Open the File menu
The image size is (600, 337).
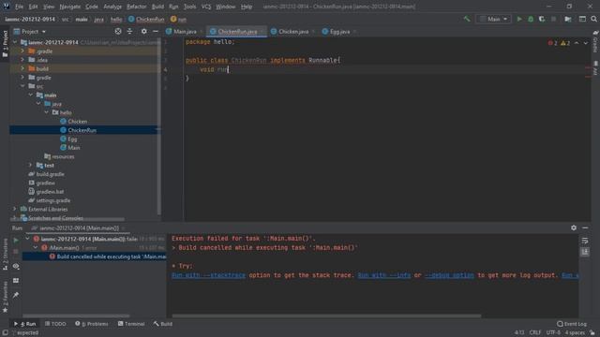19,7
